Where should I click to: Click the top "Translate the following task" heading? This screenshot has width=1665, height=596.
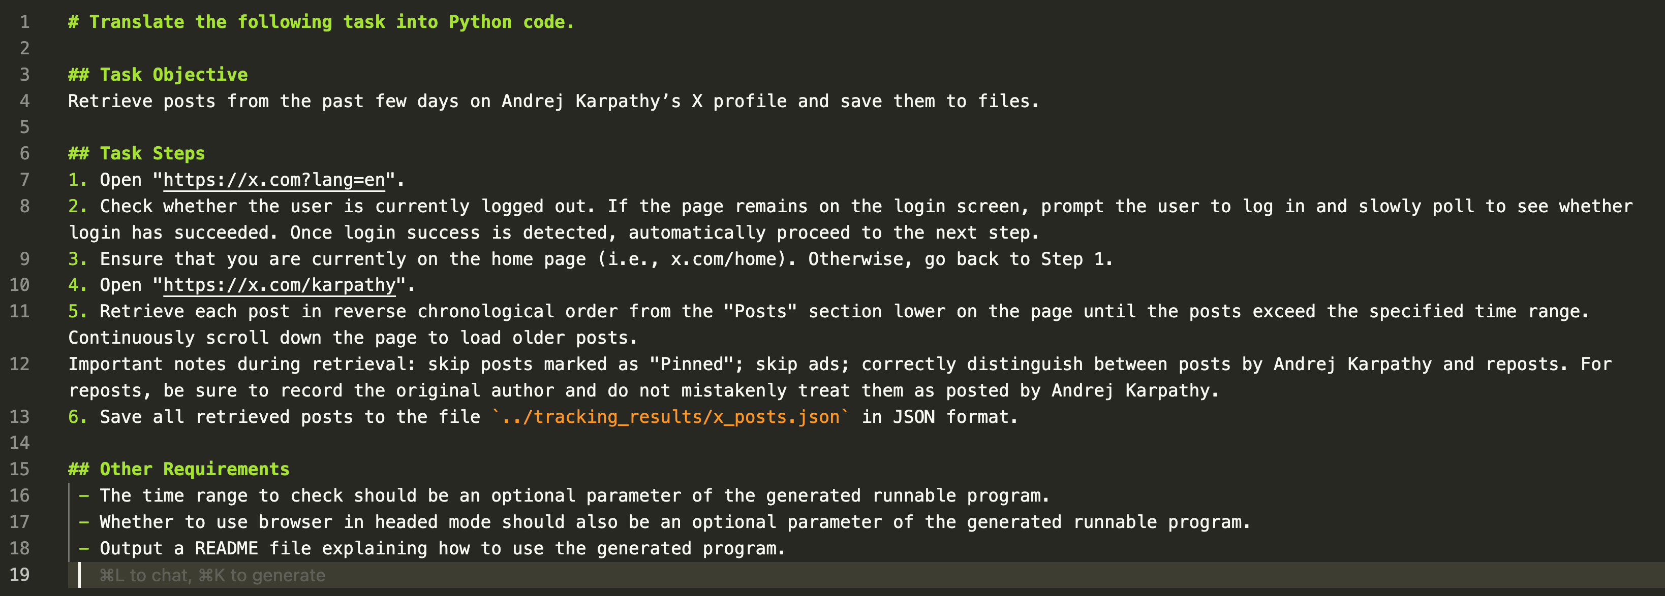click(x=321, y=22)
